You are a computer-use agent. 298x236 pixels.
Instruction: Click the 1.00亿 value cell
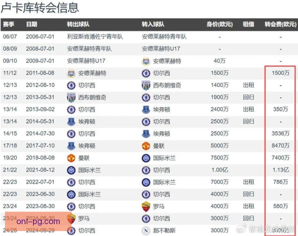coord(220,170)
